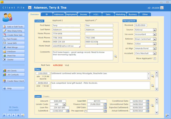Switch to the ID tab
171x119 pixels.
pyautogui.click(x=47, y=14)
